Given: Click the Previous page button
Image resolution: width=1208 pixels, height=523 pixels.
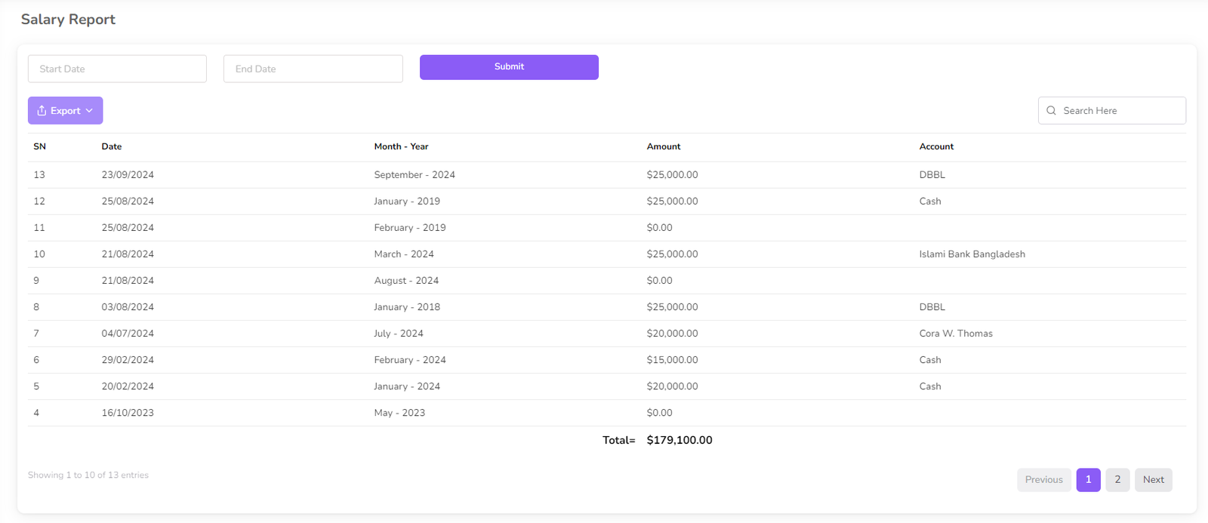Looking at the screenshot, I should pos(1043,479).
